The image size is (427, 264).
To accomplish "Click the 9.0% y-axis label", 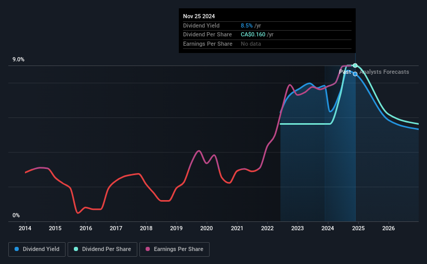I will (x=18, y=60).
